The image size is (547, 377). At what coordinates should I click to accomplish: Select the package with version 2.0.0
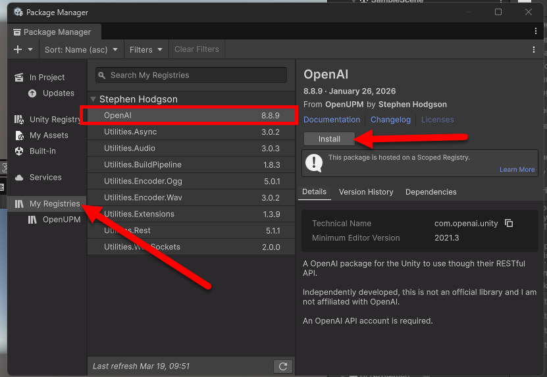191,247
